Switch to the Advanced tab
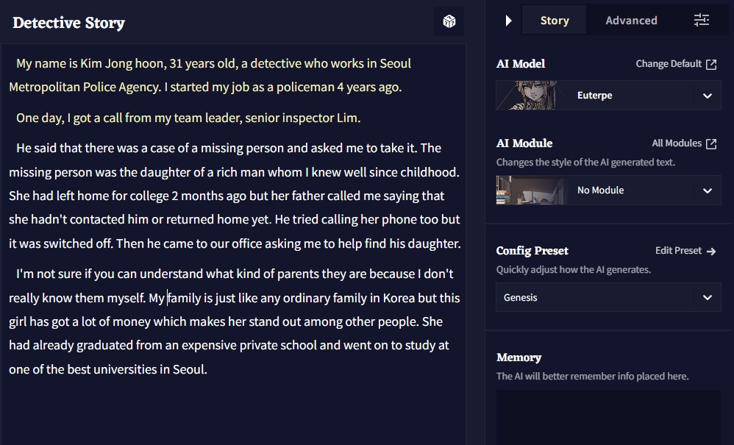 tap(631, 21)
